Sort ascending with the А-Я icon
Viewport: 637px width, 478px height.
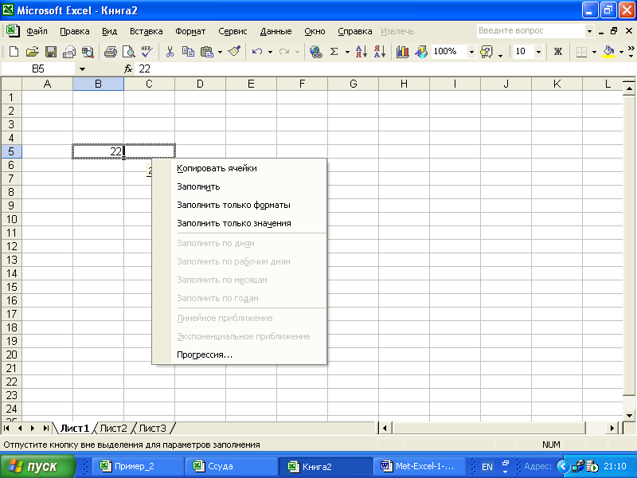[361, 52]
